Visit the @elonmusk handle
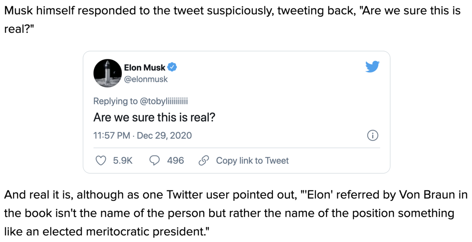Viewport: 472px width, 242px height. tap(146, 79)
